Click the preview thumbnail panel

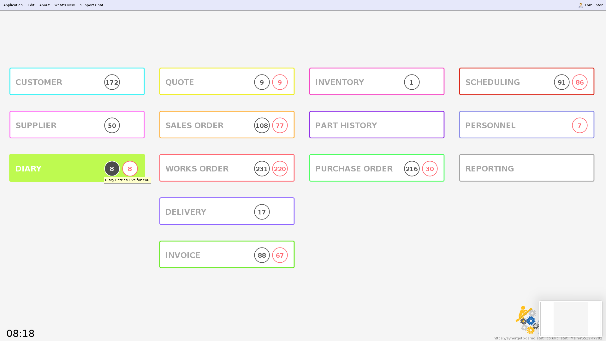tap(570, 319)
